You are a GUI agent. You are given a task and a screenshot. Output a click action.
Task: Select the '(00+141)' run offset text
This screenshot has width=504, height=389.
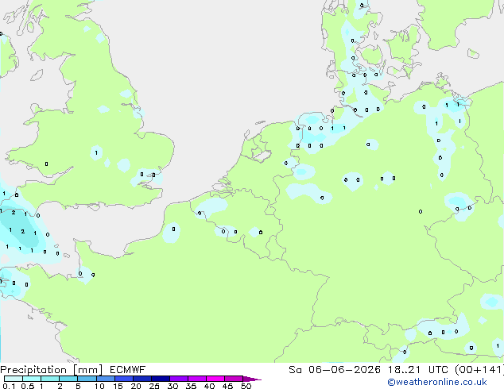[479, 370]
